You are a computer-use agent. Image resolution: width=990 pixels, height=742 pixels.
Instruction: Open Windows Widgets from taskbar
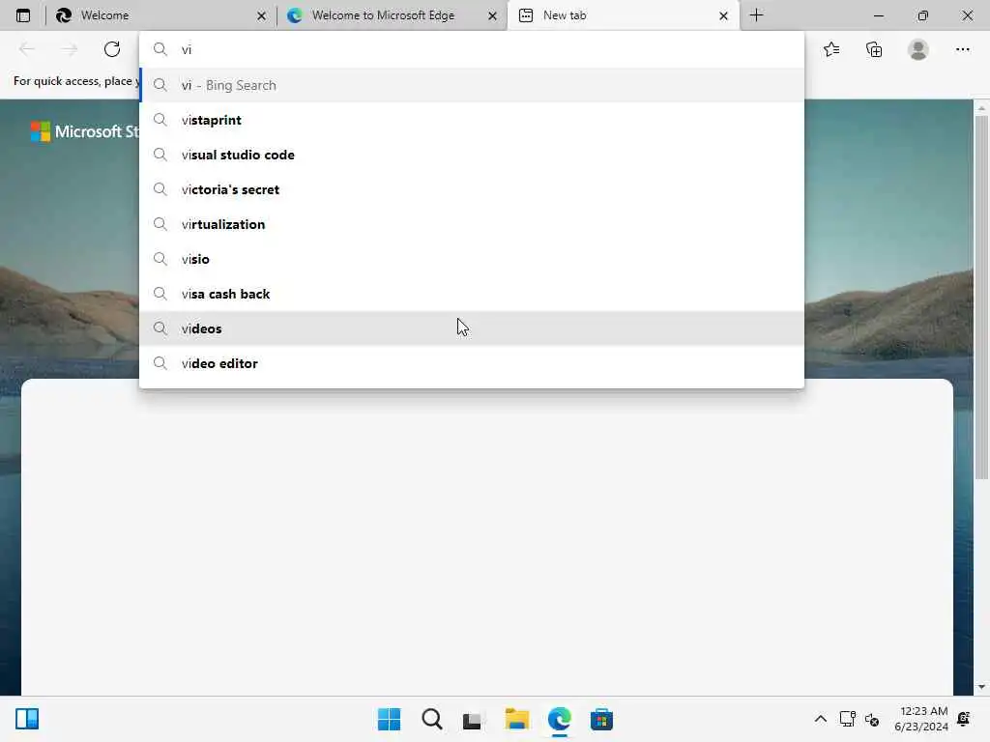point(27,719)
